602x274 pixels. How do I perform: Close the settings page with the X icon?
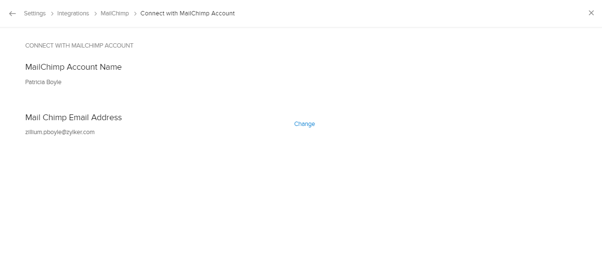click(591, 13)
